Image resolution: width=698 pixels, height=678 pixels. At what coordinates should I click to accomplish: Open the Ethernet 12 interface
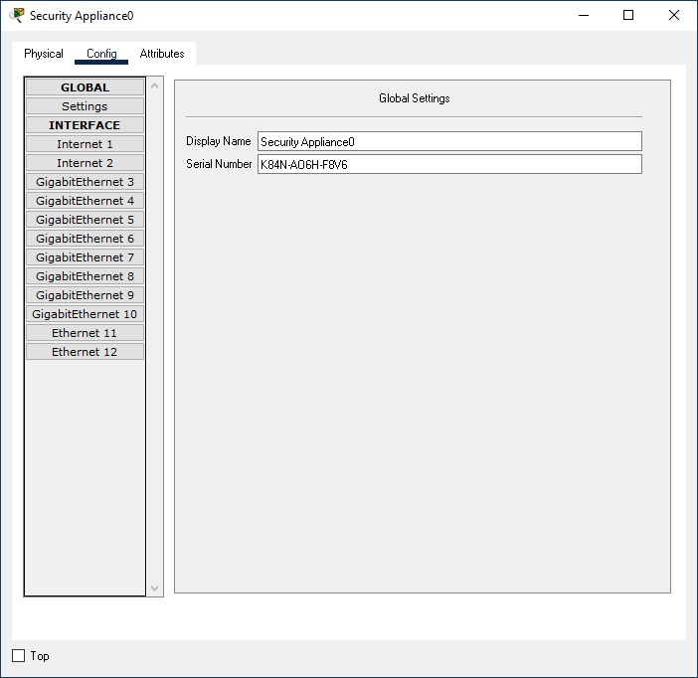click(86, 352)
